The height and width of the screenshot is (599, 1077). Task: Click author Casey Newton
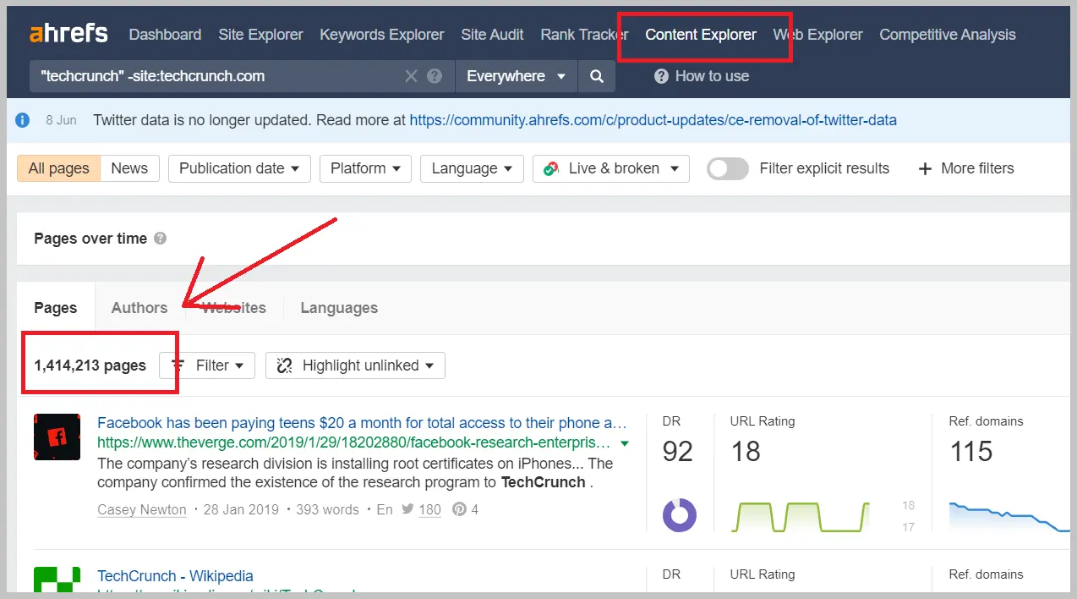click(142, 509)
